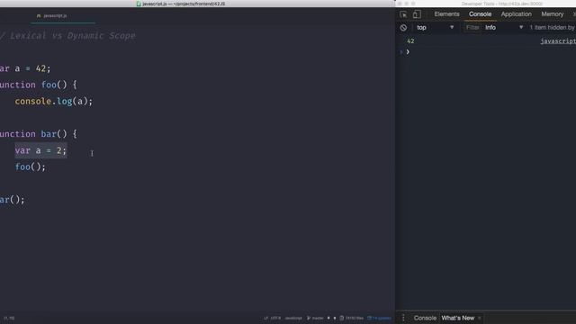The width and height of the screenshot is (576, 324).
Task: Click the 'function foo() {' declaration line
Action: 39,85
